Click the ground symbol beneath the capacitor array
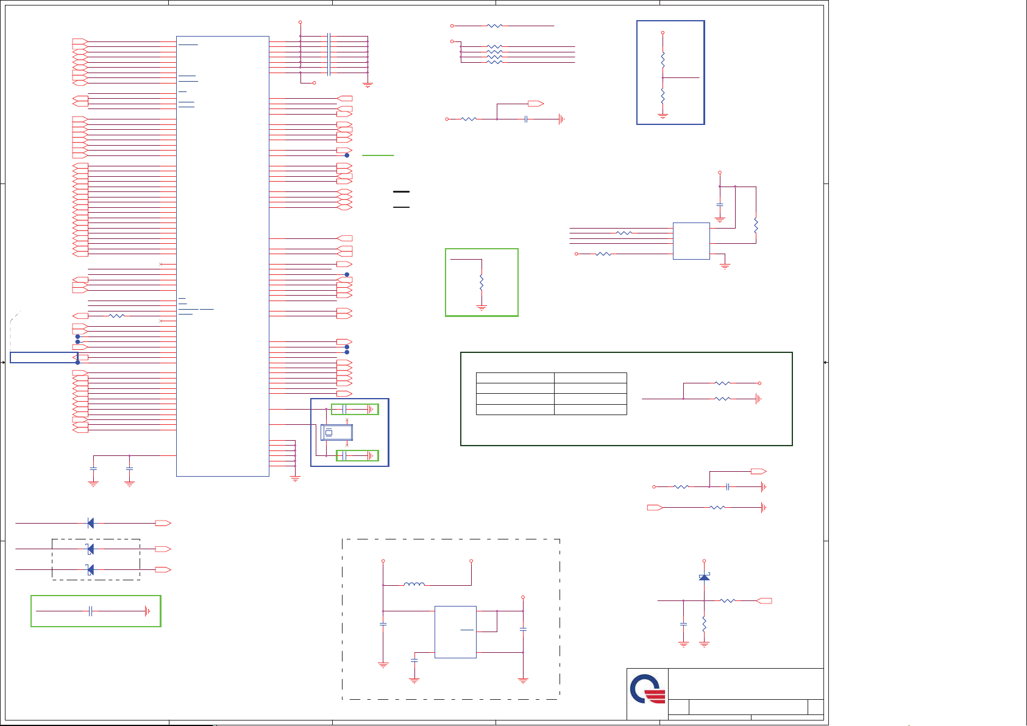Screen dimensions: 1027x726 (x=368, y=85)
